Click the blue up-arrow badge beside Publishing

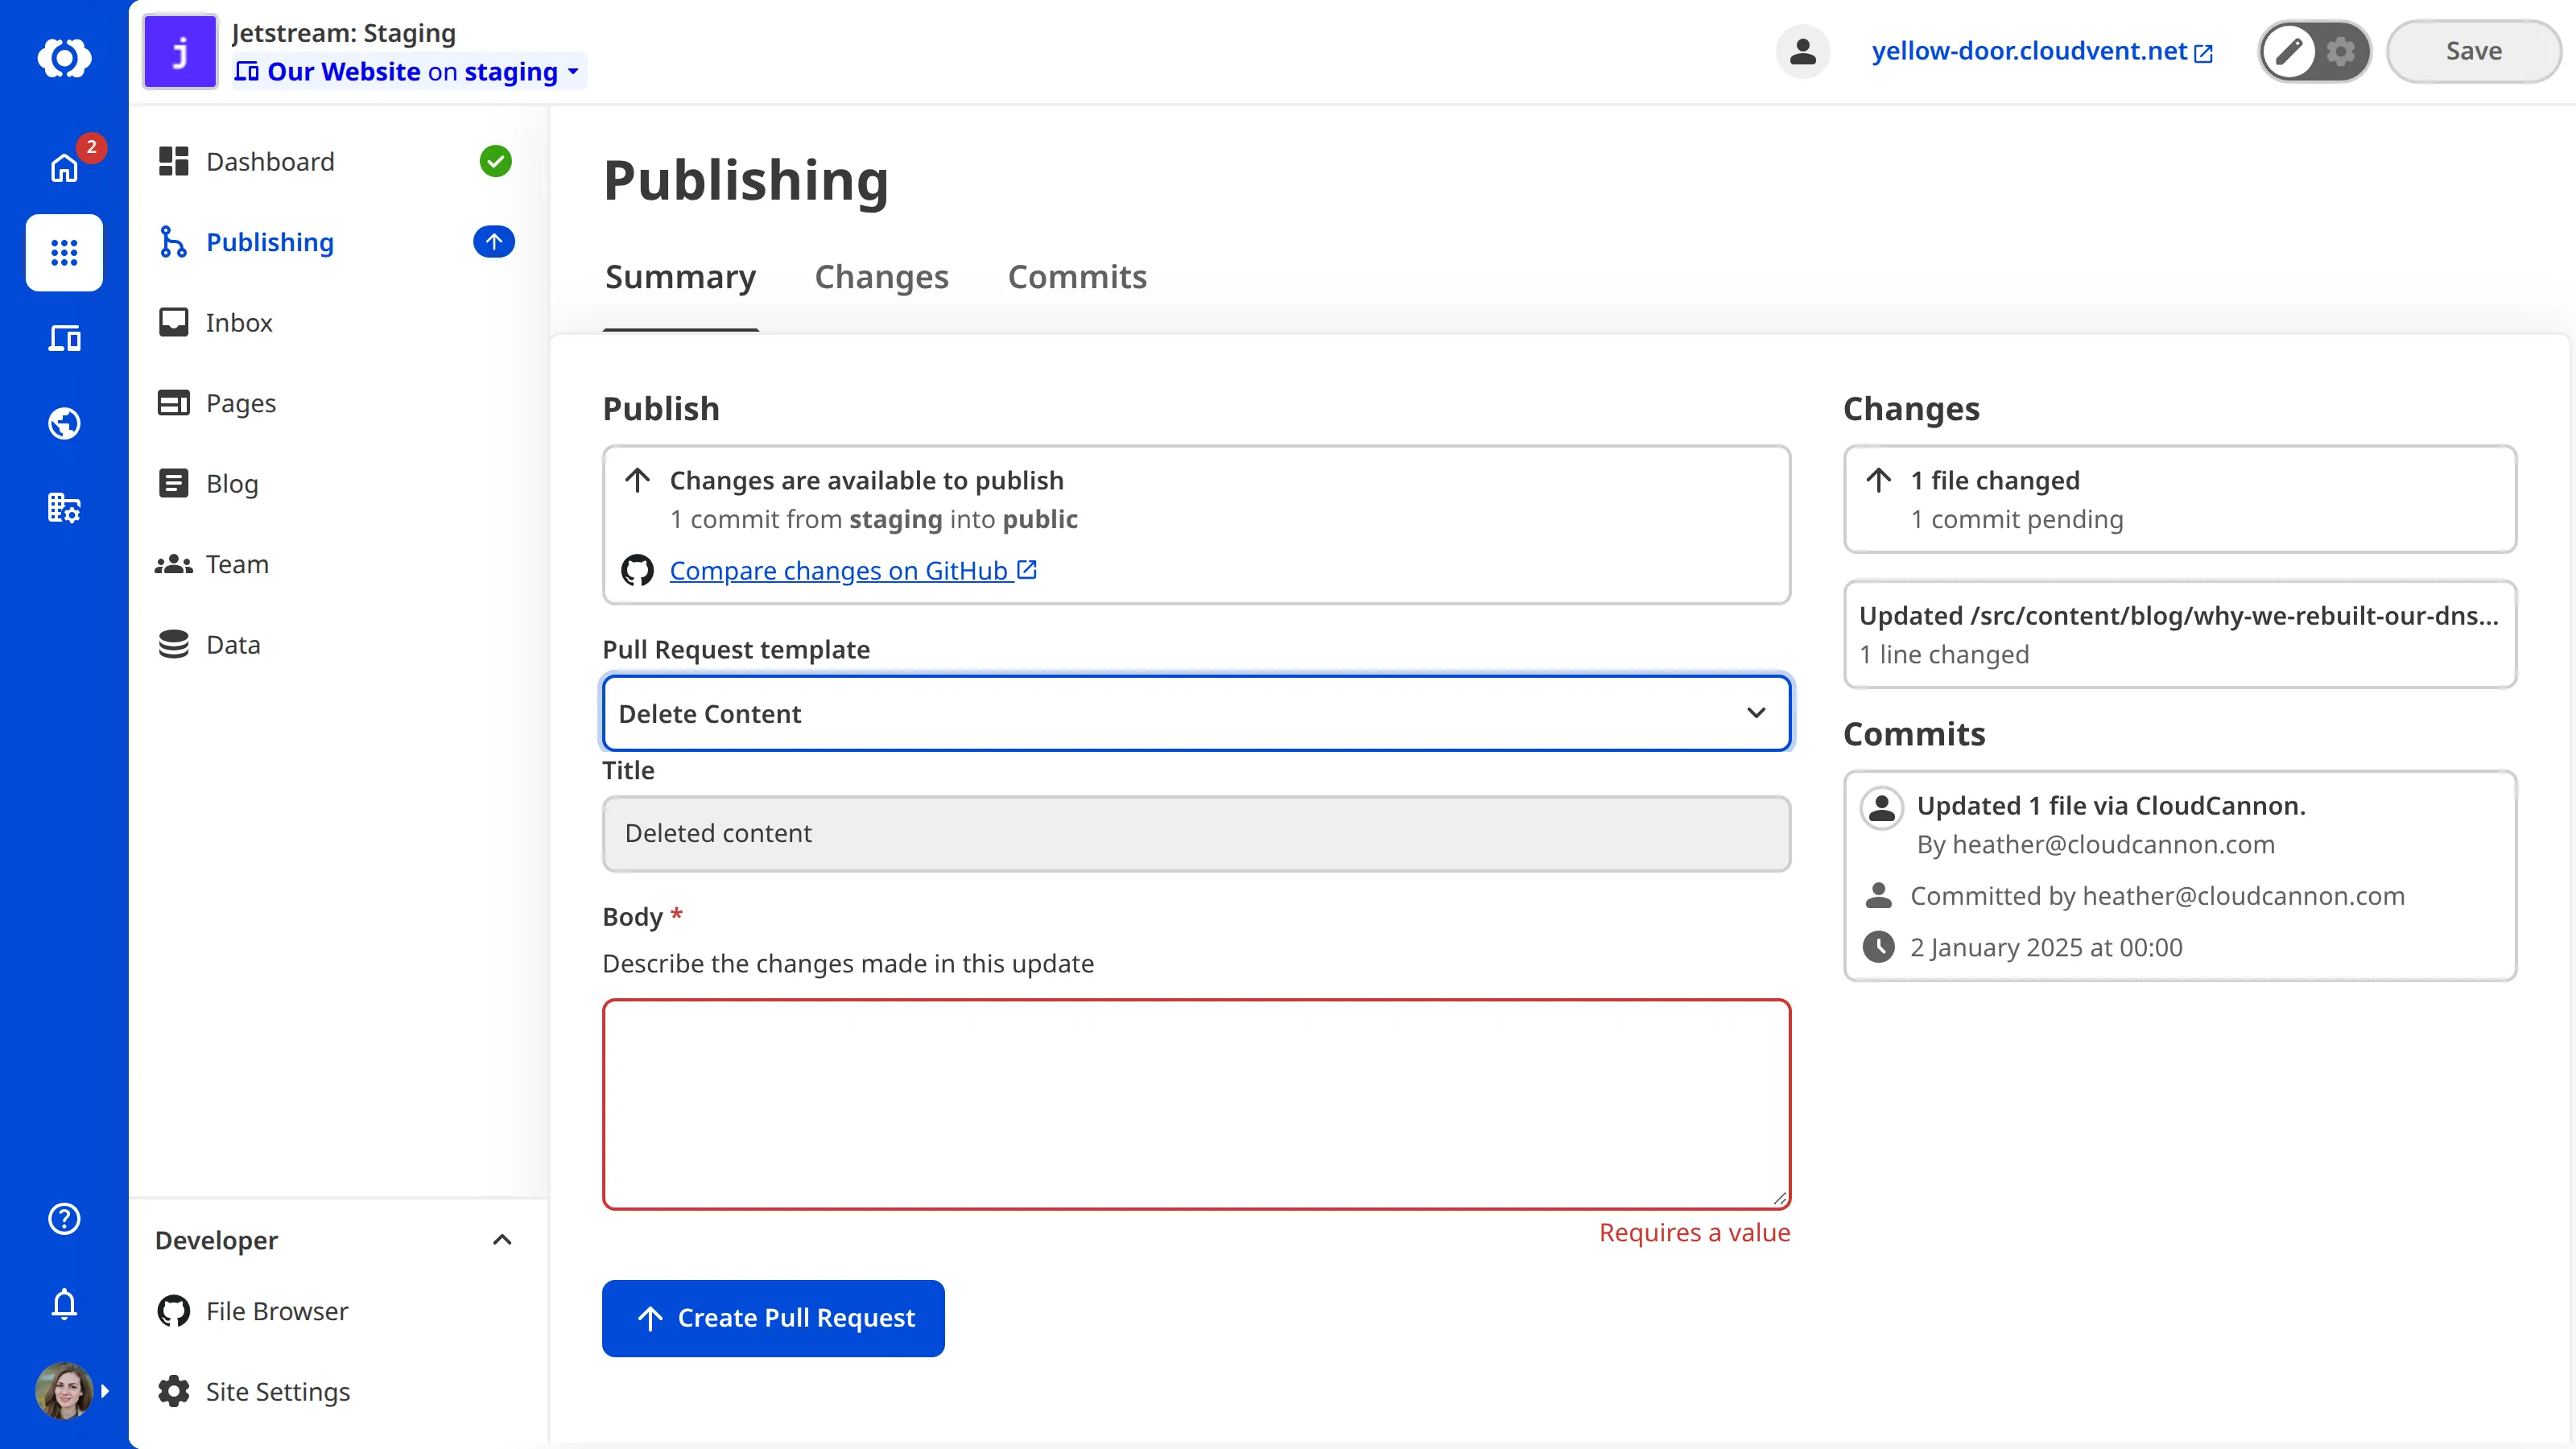494,242
